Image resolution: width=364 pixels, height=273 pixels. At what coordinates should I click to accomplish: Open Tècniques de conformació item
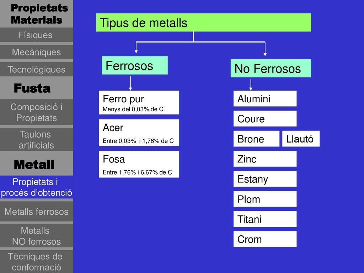37,262
